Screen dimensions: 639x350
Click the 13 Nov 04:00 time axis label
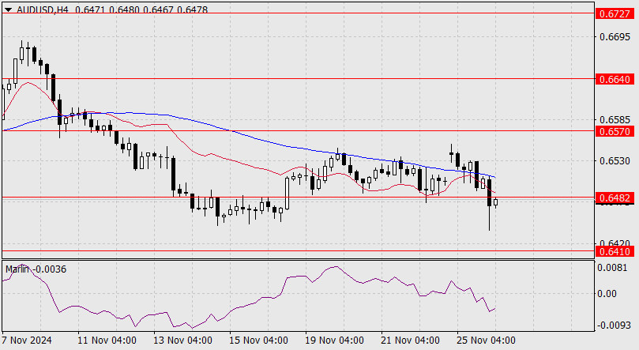pos(182,341)
